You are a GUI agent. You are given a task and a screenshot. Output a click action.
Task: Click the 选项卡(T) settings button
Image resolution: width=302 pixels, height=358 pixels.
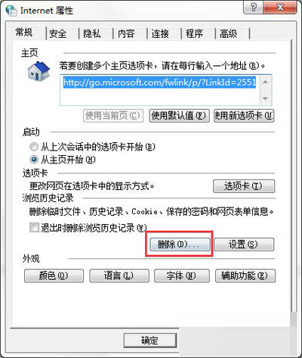coord(244,186)
